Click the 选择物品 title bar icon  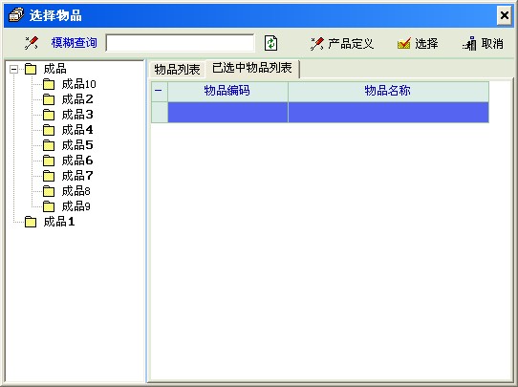(x=16, y=15)
